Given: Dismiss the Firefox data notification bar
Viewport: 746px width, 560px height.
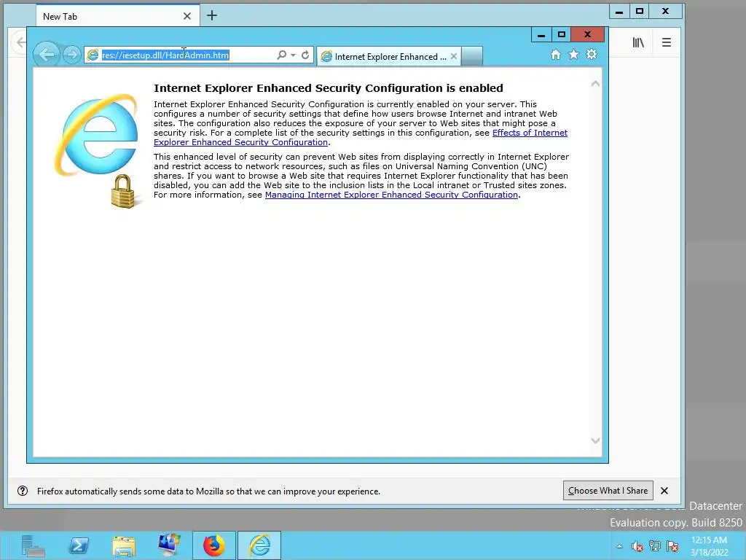Looking at the screenshot, I should (664, 491).
